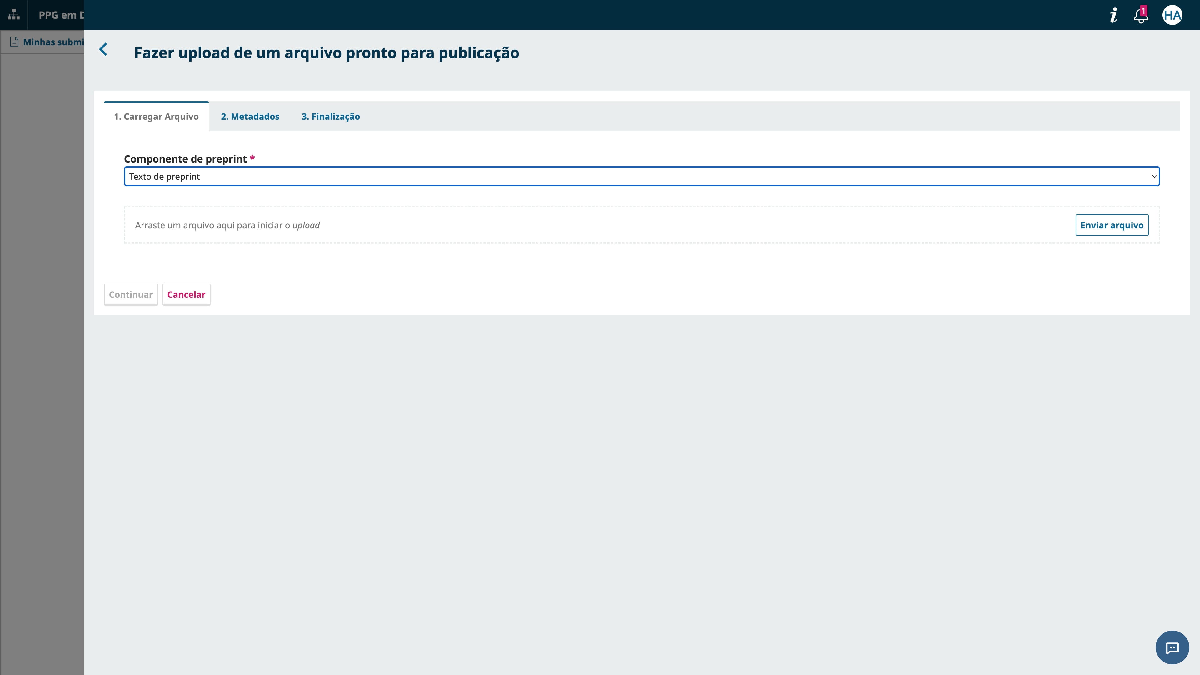Cancel the upload with Cancelar

coord(186,294)
